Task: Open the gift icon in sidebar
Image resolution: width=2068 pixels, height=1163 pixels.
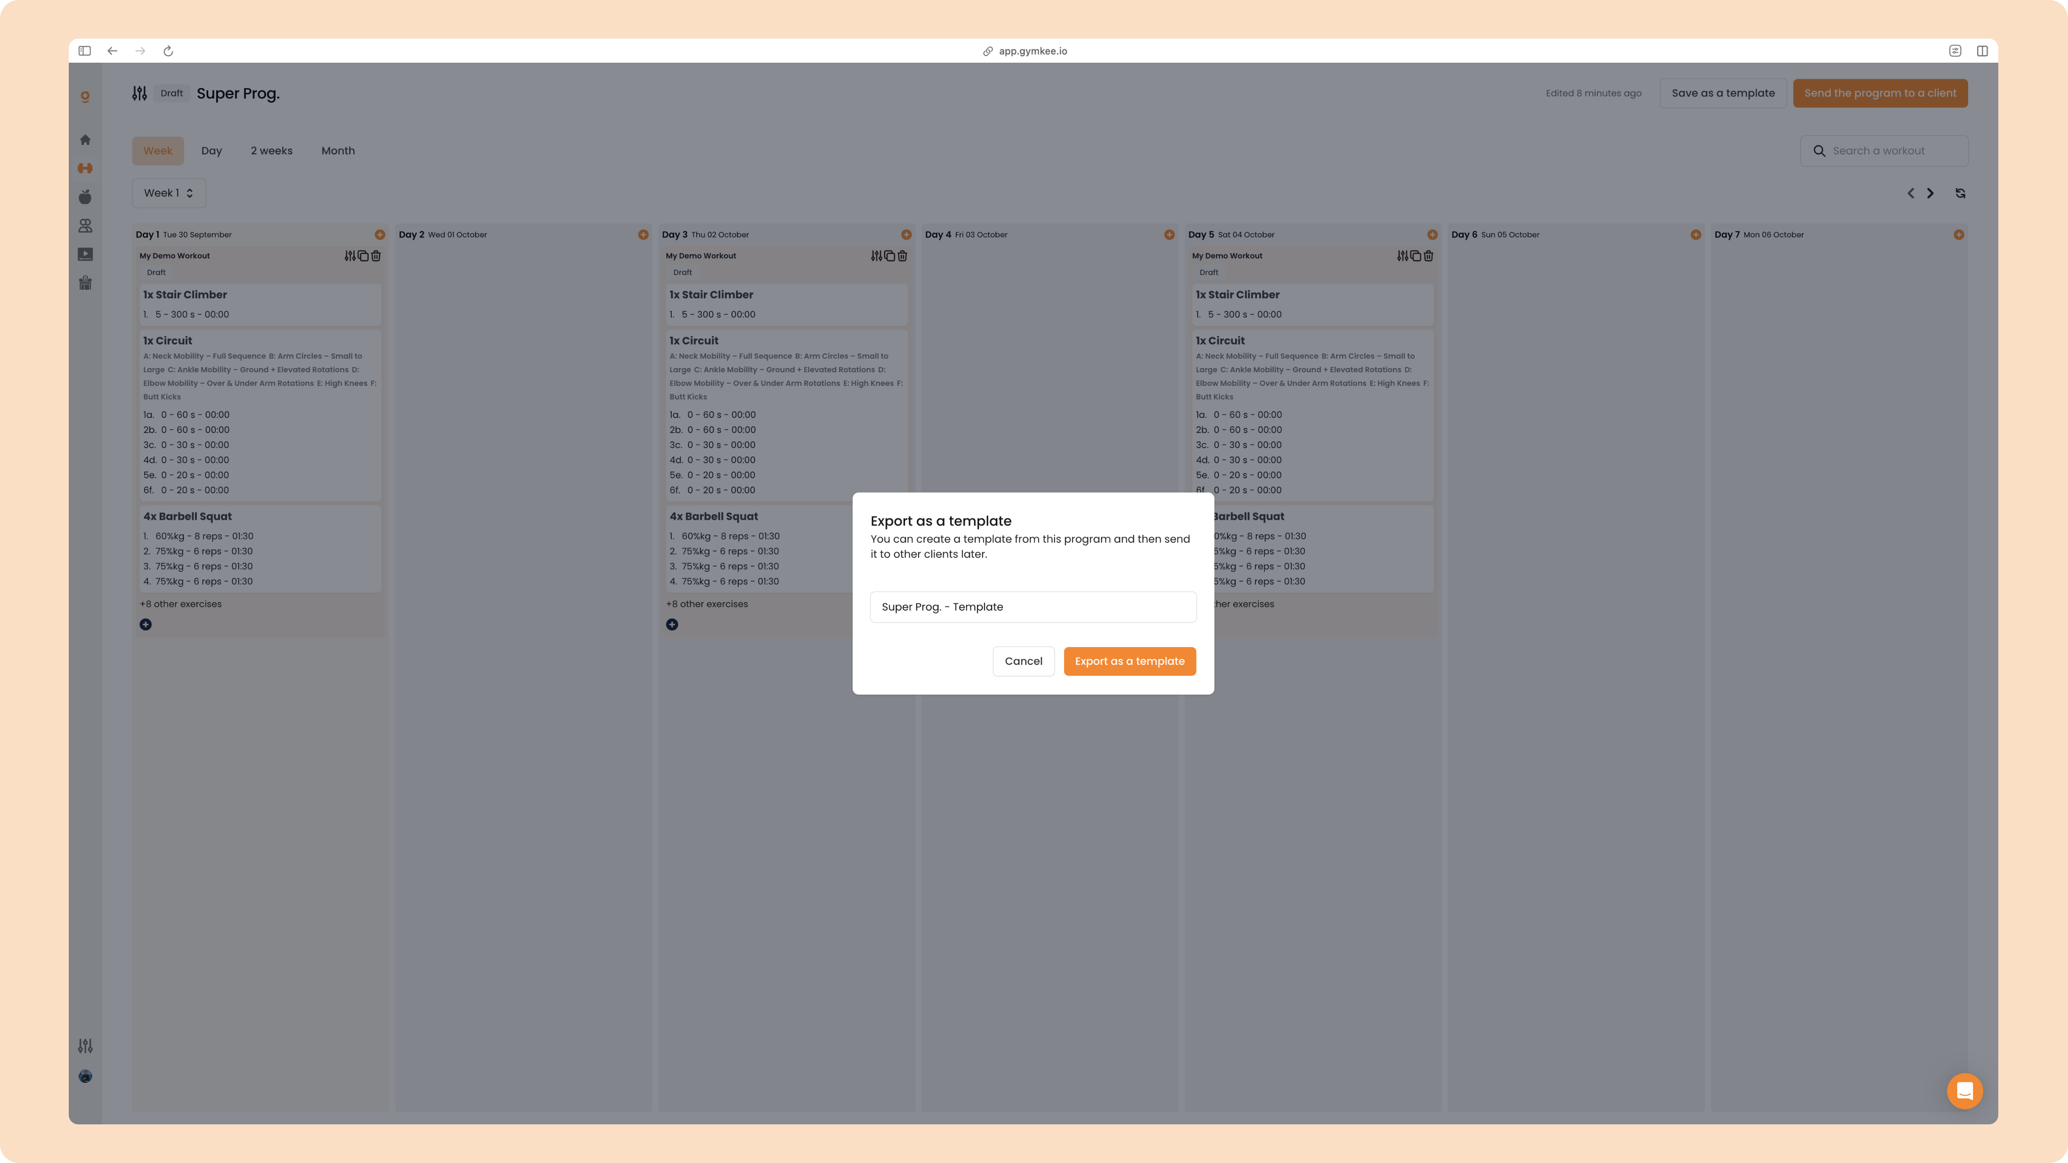Action: point(85,283)
